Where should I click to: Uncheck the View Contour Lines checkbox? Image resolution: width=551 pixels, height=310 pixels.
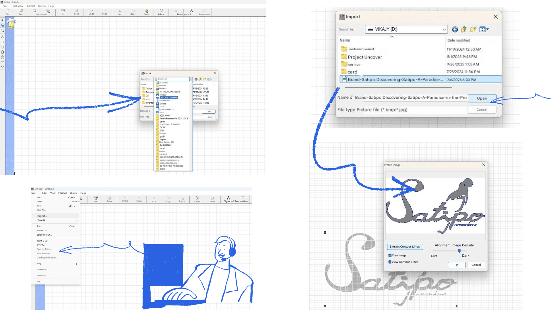390,262
